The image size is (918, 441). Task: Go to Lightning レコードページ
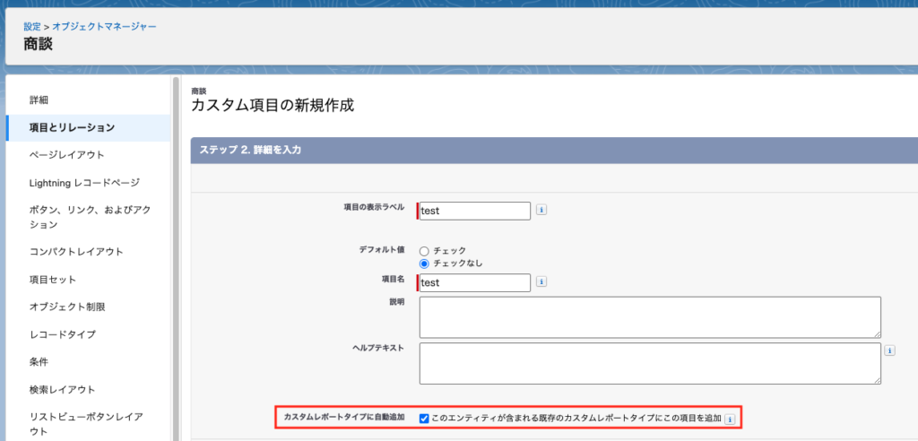[x=84, y=183]
